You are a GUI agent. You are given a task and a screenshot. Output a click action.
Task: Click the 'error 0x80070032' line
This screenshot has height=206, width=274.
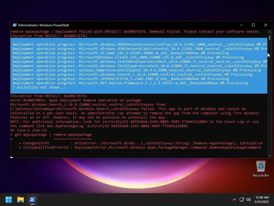(76, 100)
